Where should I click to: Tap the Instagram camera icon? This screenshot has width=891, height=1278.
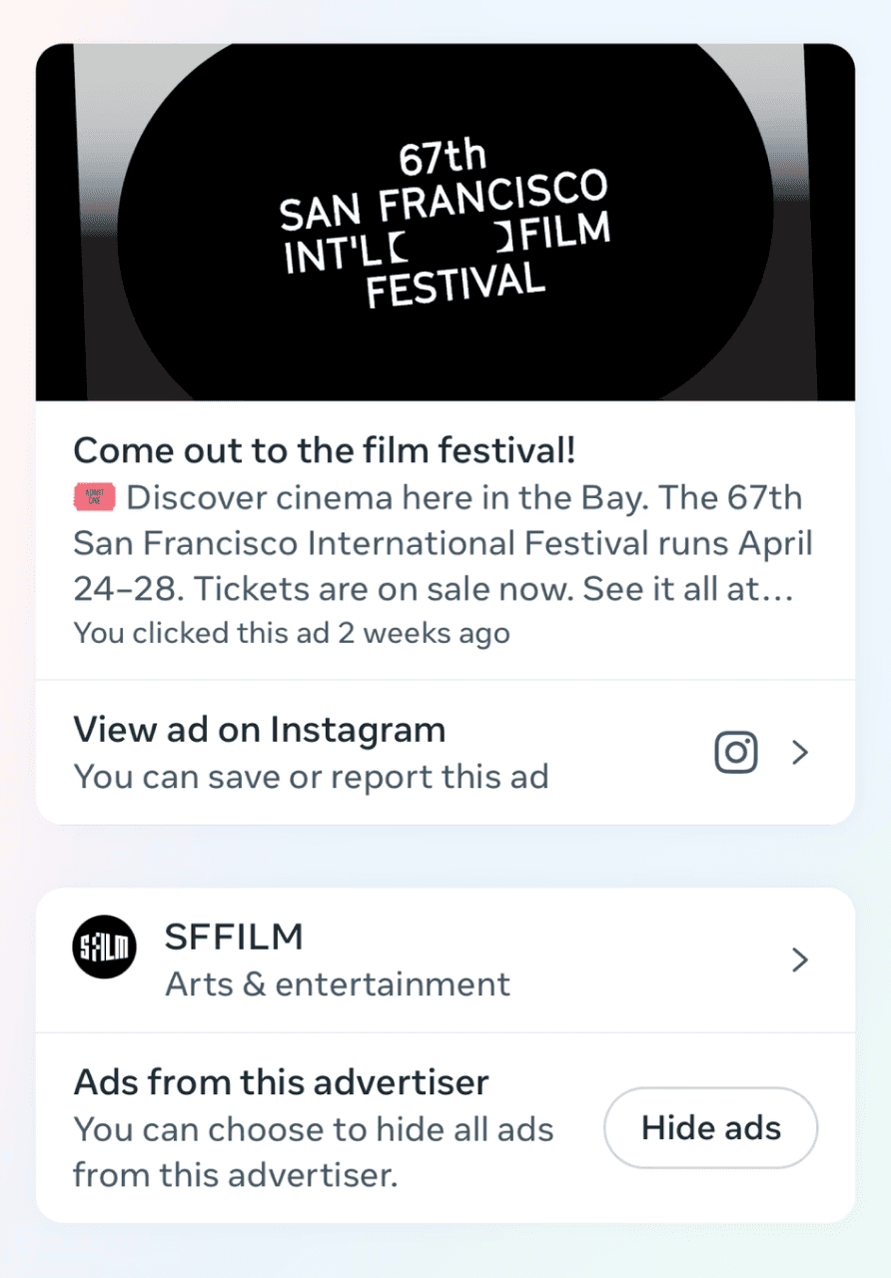click(736, 753)
